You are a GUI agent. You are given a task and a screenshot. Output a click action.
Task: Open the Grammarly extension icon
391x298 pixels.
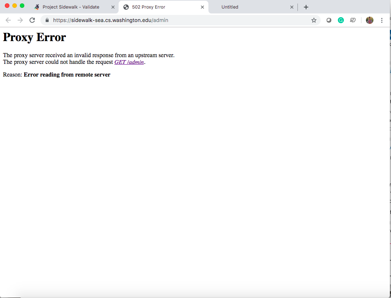[340, 21]
